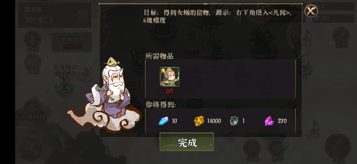Tap the jade talisman reward icon
Screen dimensions: 357x164
(x=234, y=121)
